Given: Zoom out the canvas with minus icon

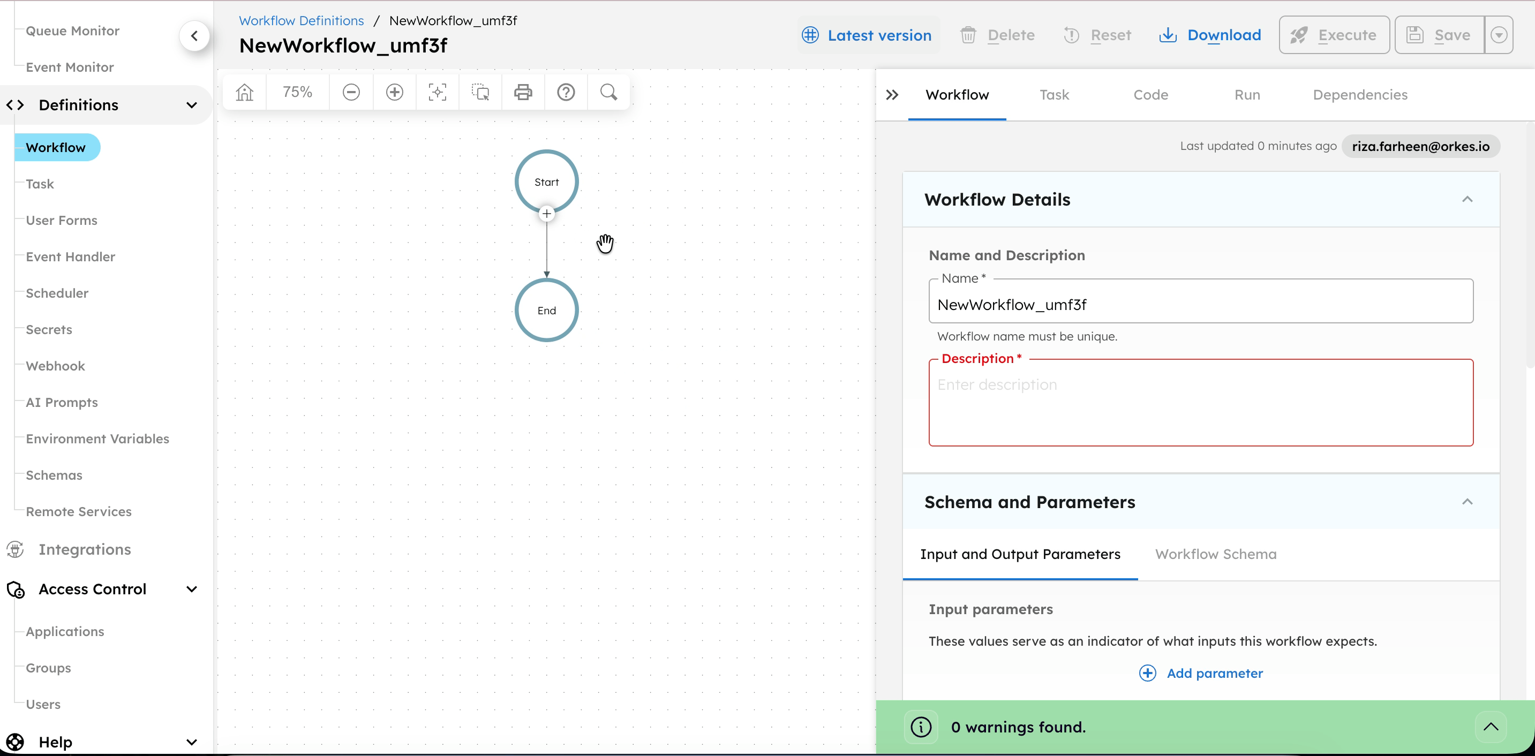Looking at the screenshot, I should point(351,92).
